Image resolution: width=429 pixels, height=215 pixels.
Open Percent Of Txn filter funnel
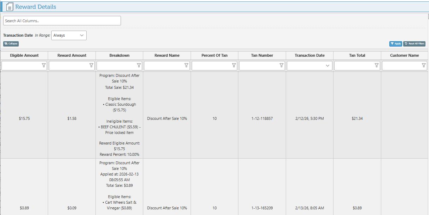234,65
